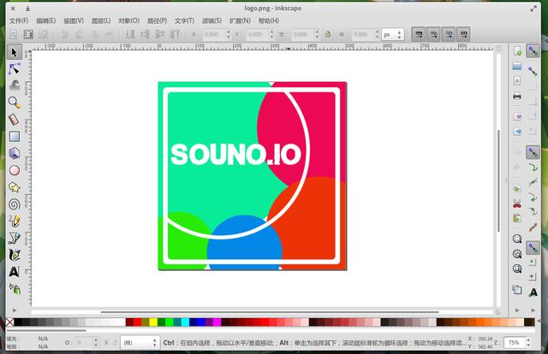Select the Star polygon tool
The image size is (548, 354).
(14, 187)
